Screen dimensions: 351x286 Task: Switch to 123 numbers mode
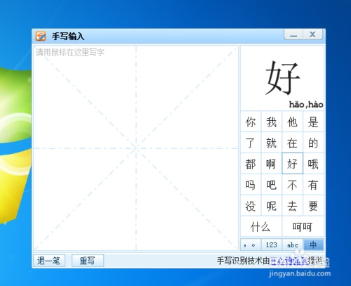(x=272, y=245)
